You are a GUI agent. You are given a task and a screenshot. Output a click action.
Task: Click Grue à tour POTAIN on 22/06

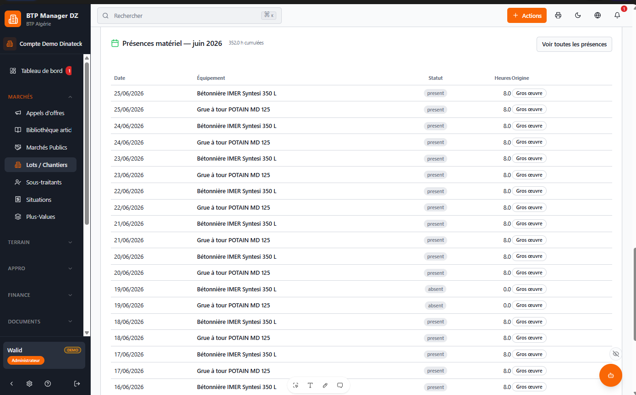pos(234,207)
